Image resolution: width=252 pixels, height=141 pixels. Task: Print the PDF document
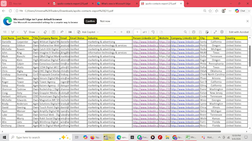(194, 32)
